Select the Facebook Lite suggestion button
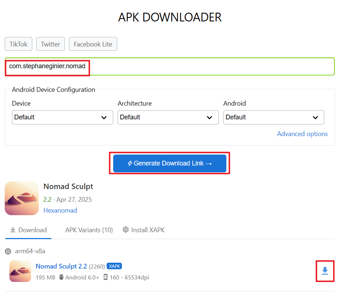This screenshot has width=341, height=295. pos(93,44)
